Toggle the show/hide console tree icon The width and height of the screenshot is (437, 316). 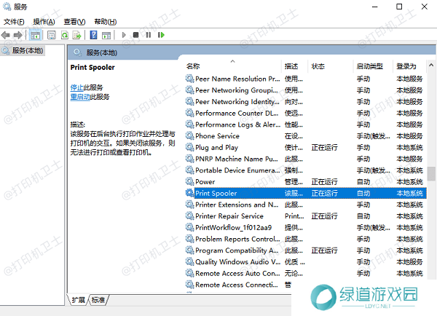35,35
